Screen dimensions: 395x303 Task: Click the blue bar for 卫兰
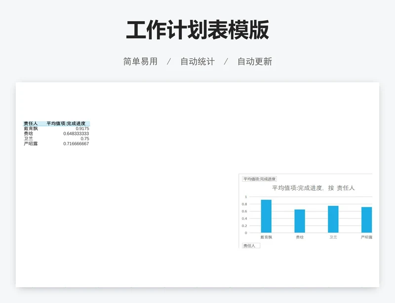(x=333, y=219)
